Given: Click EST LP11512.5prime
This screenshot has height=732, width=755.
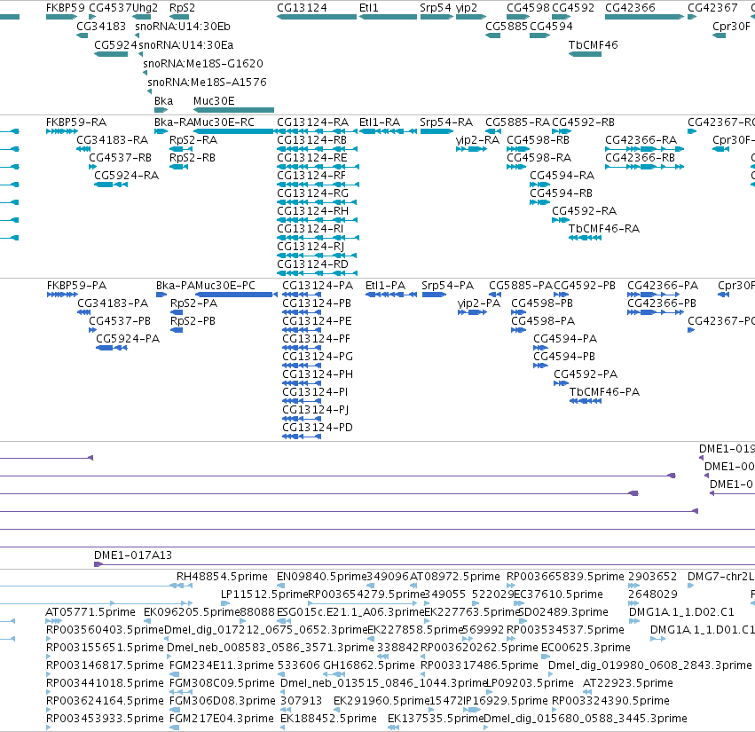Looking at the screenshot, I should click(263, 594).
